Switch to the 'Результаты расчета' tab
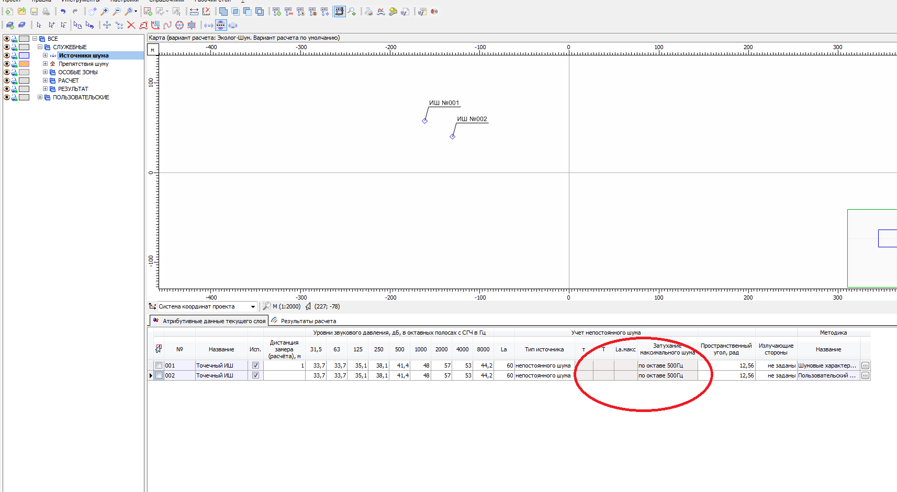Viewport: 897px width, 492px height. click(x=308, y=321)
